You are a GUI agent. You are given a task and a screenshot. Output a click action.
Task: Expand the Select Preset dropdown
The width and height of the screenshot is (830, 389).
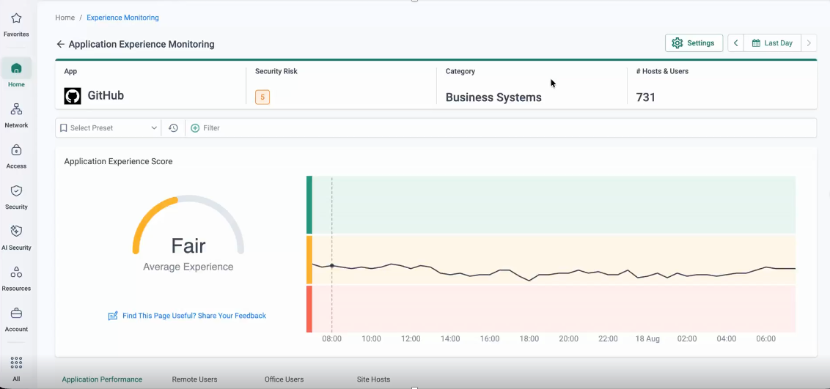pyautogui.click(x=108, y=128)
